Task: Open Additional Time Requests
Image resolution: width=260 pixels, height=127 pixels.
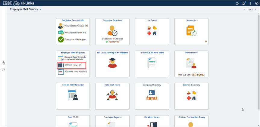Action: (x=76, y=72)
